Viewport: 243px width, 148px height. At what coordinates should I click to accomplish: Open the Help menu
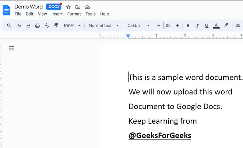coord(105,14)
